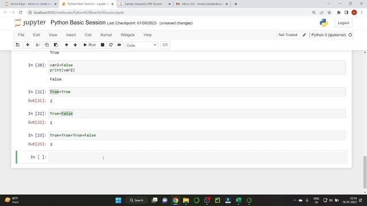Select the cell with var2=False
The image size is (367, 206).
click(x=197, y=68)
